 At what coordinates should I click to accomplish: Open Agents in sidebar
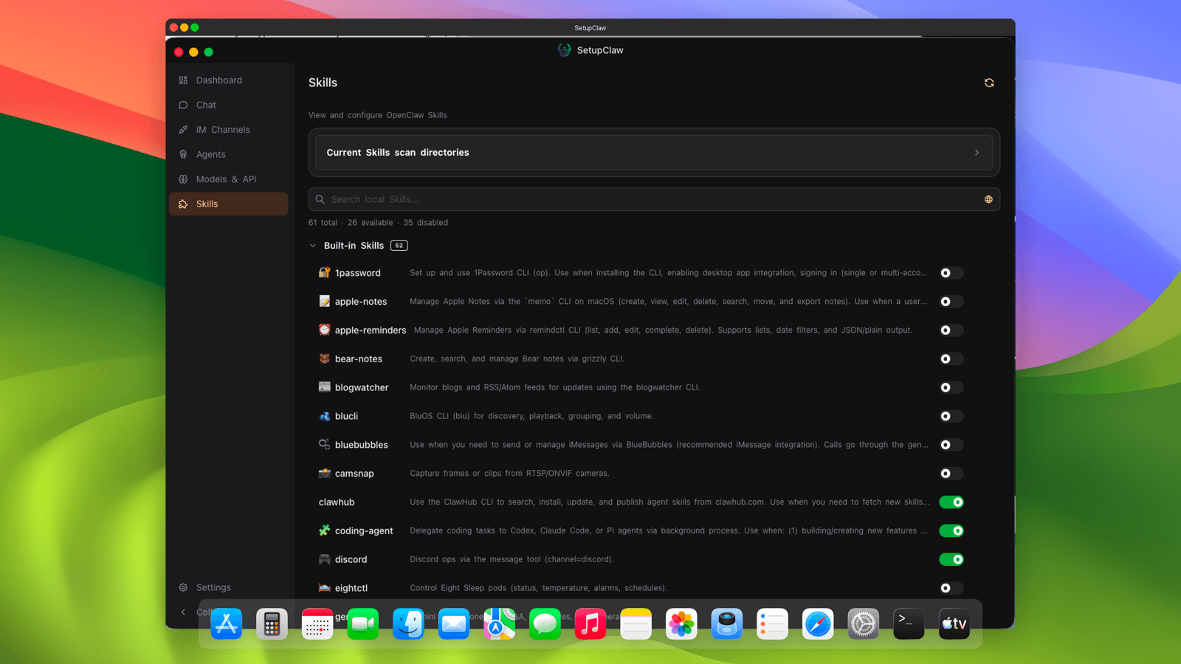tap(228, 154)
